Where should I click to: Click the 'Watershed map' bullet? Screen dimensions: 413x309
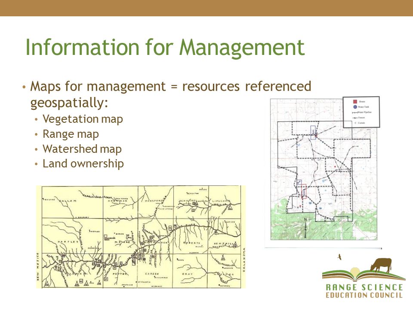coord(82,149)
